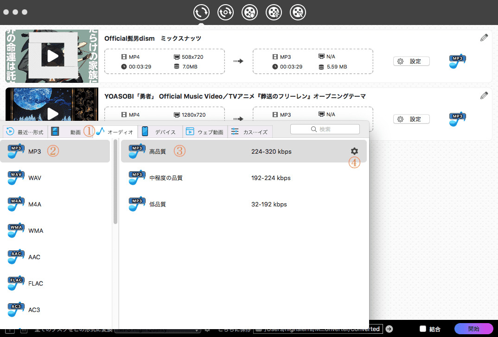Edit the Official髭男dism title with pencil icon
The height and width of the screenshot is (337, 498).
484,37
